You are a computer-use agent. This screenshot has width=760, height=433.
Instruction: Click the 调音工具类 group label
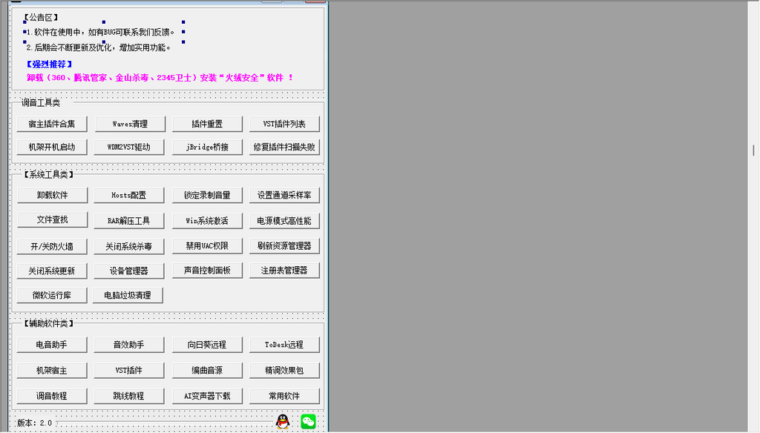pos(41,102)
